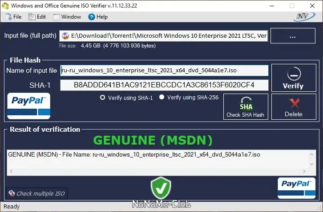The image size is (323, 212).
Task: Click right arrow of horizontal results scrollbar
Action: point(304,171)
